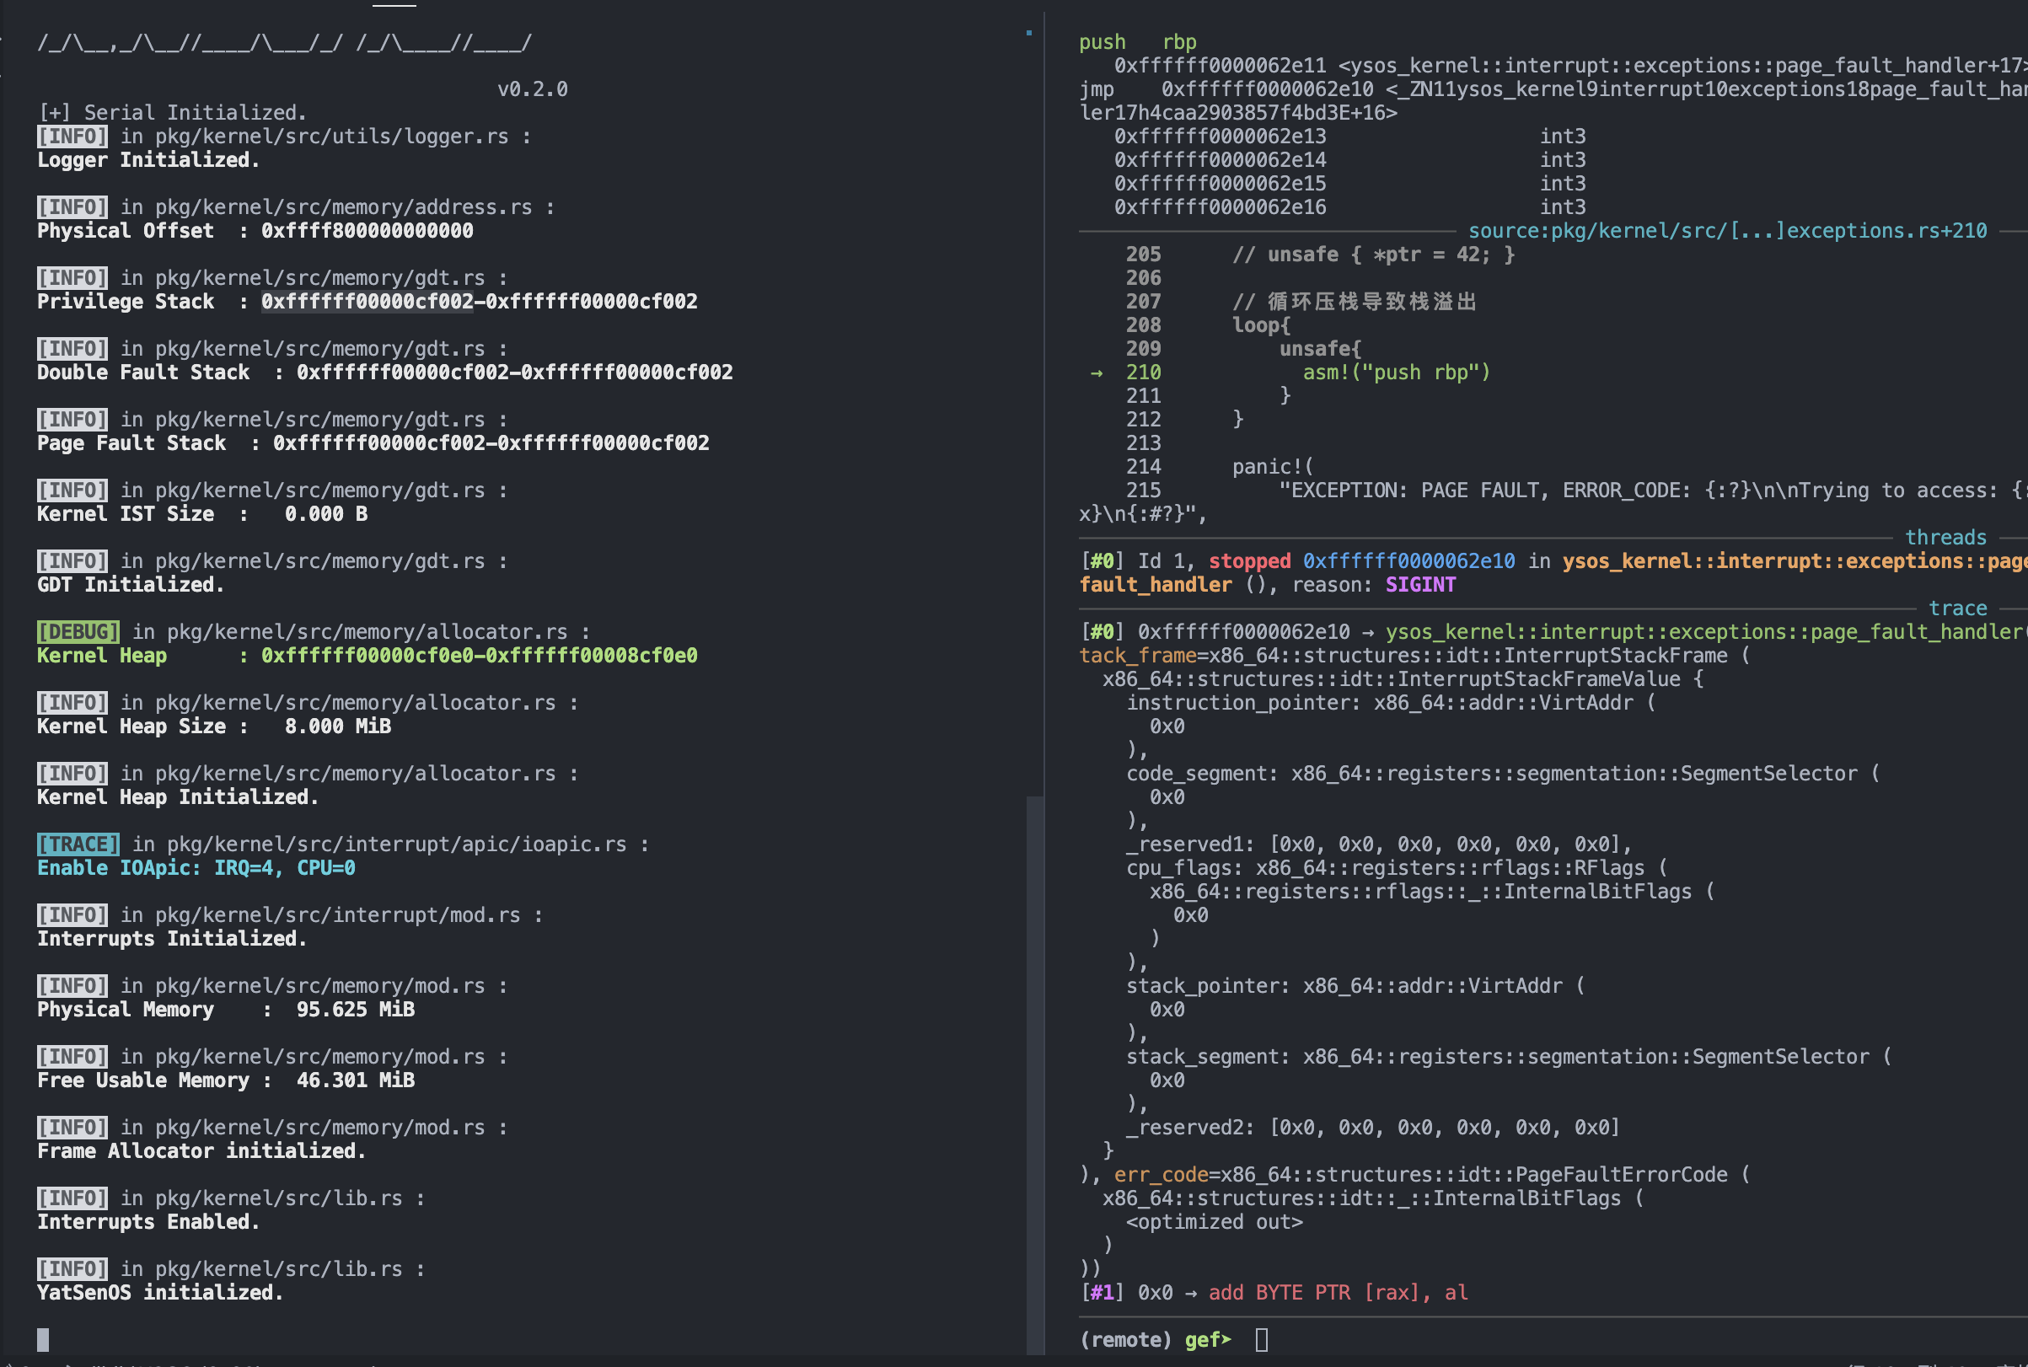
Task: Click the 'pkg/kernel/src/interrupt/apic/ioapic.rs' path
Action: pos(397,844)
